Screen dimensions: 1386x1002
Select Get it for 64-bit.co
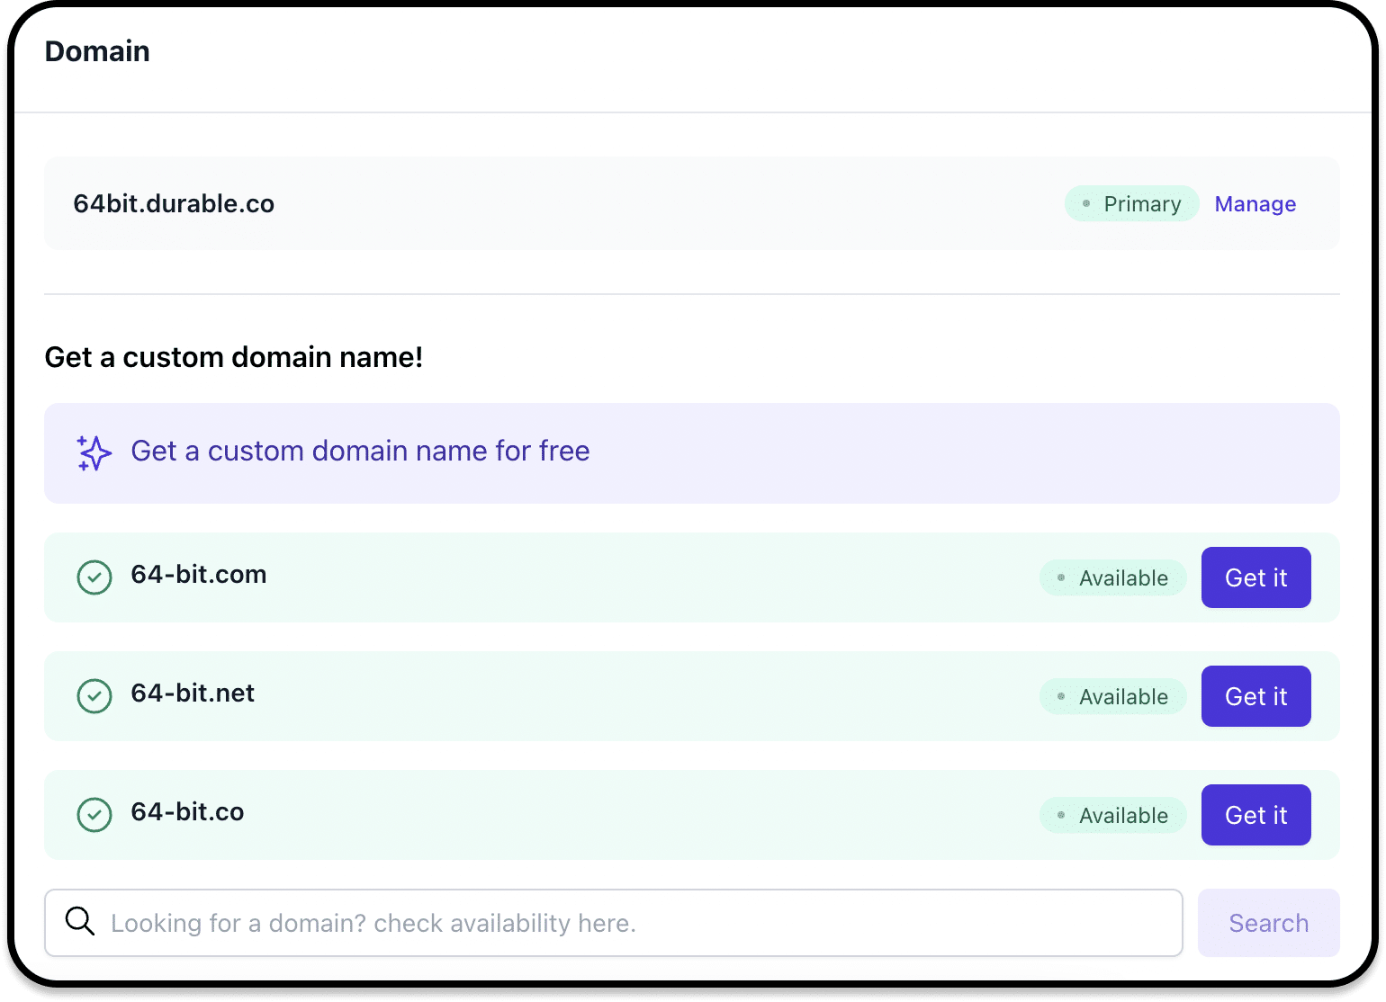[x=1255, y=815]
